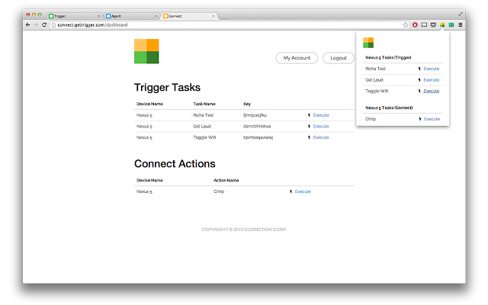
Task: Click the green extension icon in toolbar
Action: (x=451, y=25)
